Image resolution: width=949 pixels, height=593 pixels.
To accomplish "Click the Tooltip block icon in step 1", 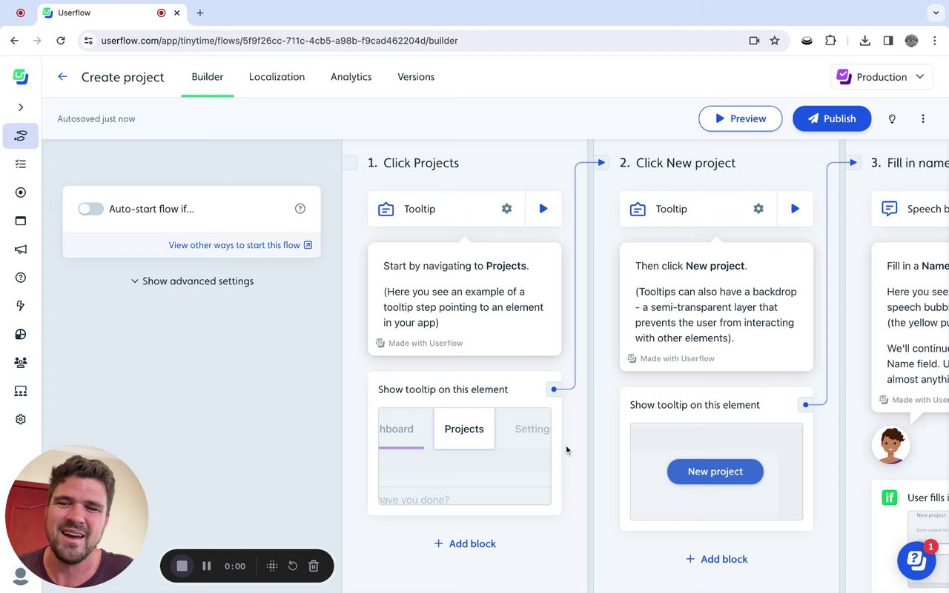I will pyautogui.click(x=386, y=210).
